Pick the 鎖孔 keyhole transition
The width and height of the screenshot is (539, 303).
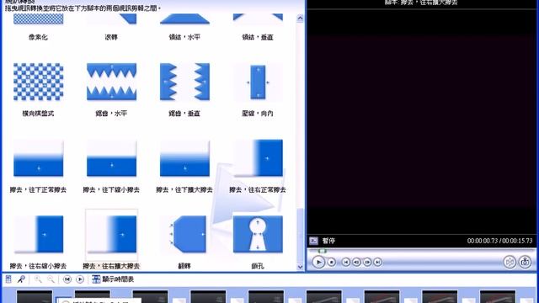tap(258, 234)
